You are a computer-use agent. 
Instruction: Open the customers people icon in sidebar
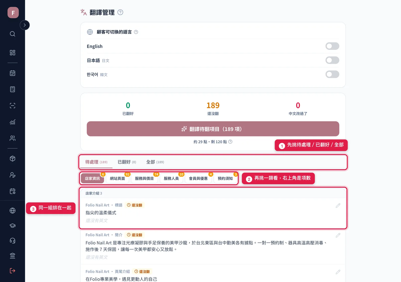[13, 138]
